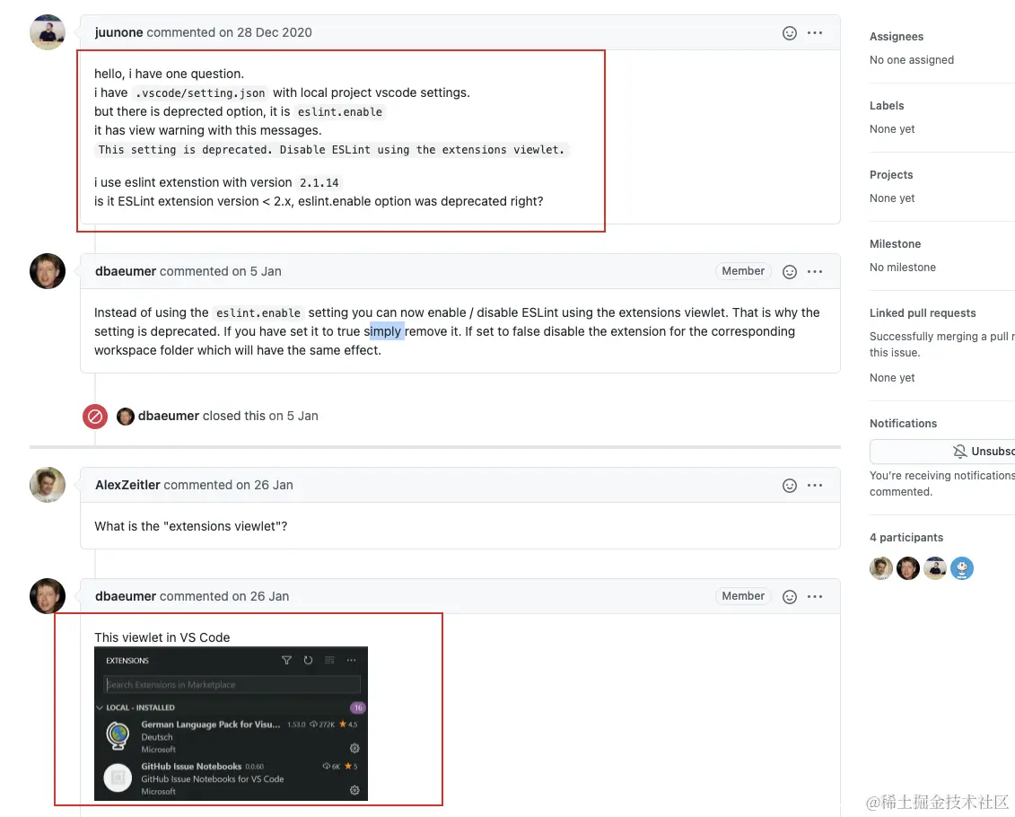Click the Unsubscribe notifications button

pyautogui.click(x=942, y=452)
